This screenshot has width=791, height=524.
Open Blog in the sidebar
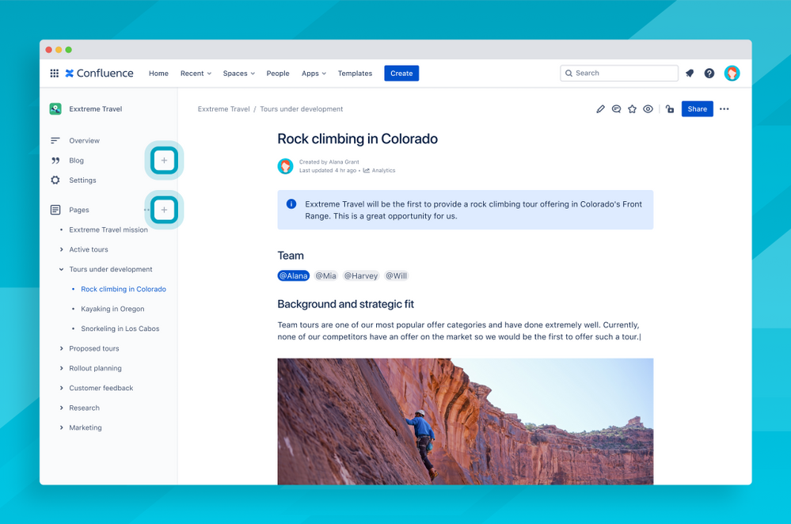coord(77,161)
